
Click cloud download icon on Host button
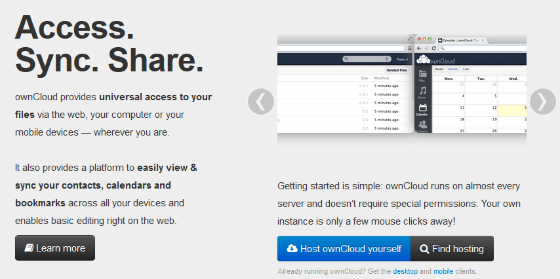(292, 249)
